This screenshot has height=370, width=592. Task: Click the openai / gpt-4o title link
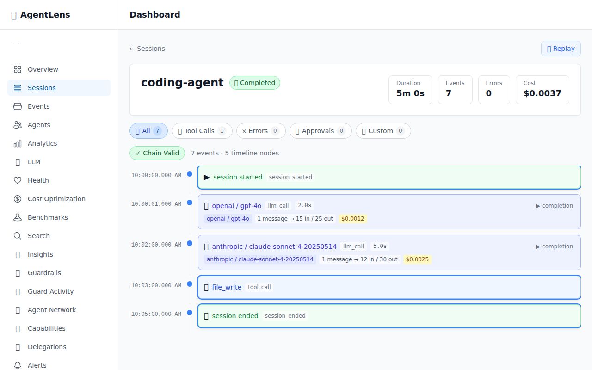click(237, 206)
